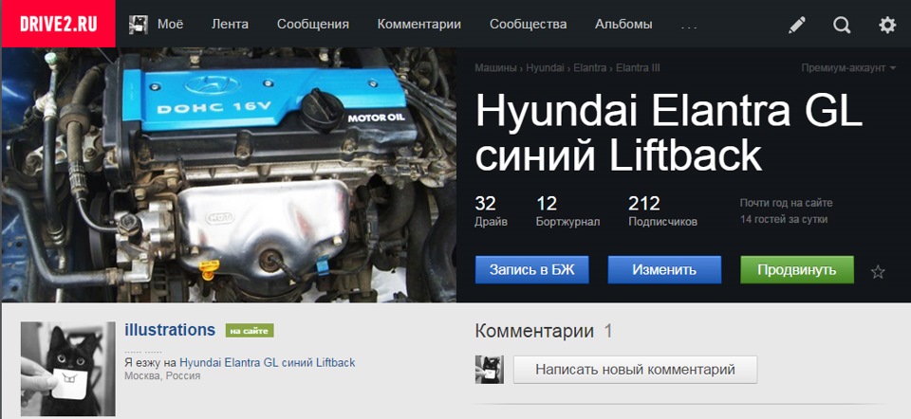Follow the Машины breadcrumb link
Screen dimensions: 911x419
[495, 68]
